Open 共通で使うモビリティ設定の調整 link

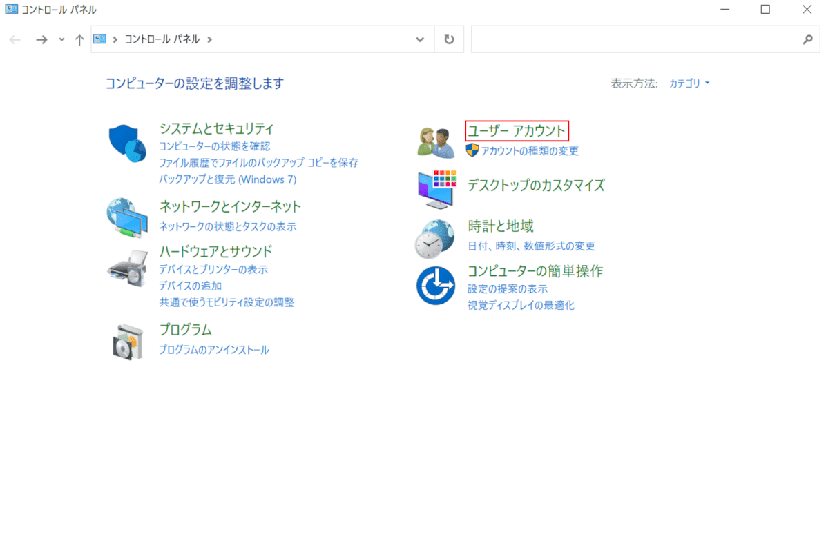coord(227,303)
